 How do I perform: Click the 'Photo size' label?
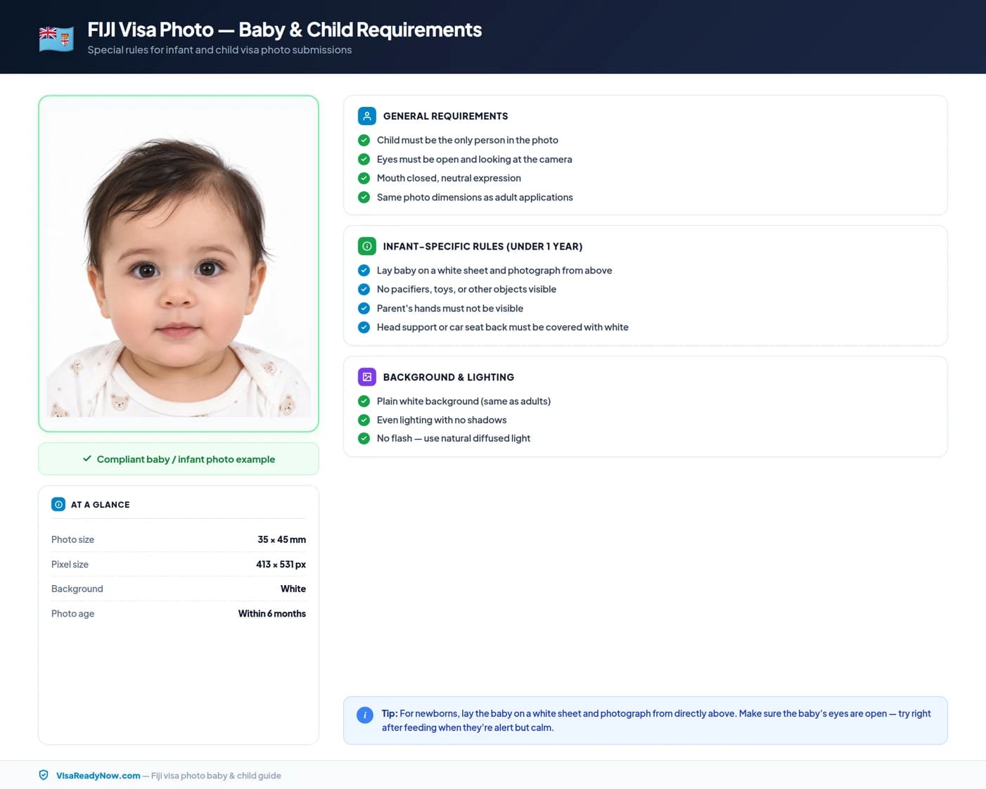[72, 539]
